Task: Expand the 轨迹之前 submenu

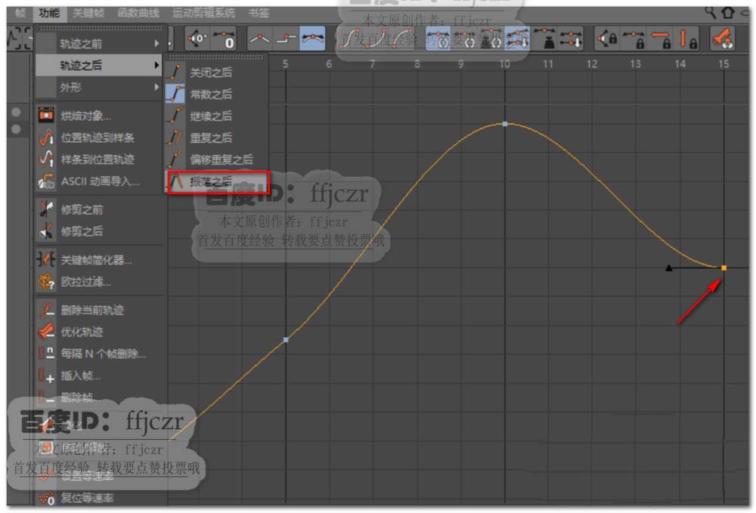Action: (x=99, y=44)
